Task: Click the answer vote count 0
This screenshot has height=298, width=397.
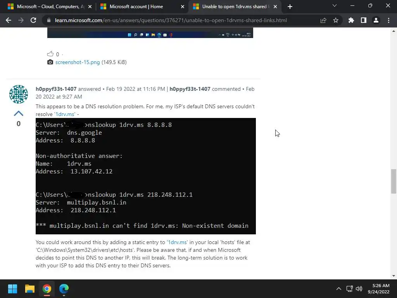Action: [19, 124]
